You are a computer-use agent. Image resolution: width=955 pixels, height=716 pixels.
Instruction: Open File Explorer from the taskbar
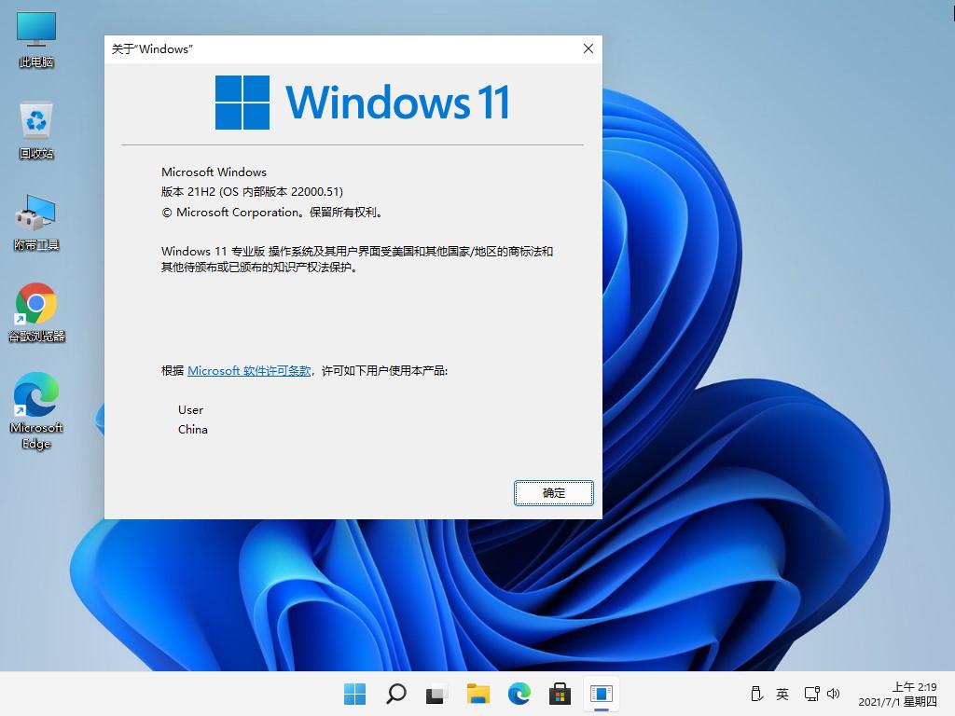478,694
